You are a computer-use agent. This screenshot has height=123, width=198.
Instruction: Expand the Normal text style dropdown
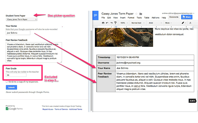[138, 23]
